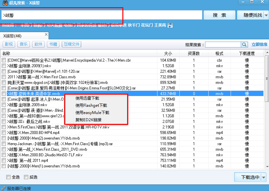This screenshot has width=269, height=191.
Task: Sort by the 下载速度 column header
Action: tap(247, 53)
